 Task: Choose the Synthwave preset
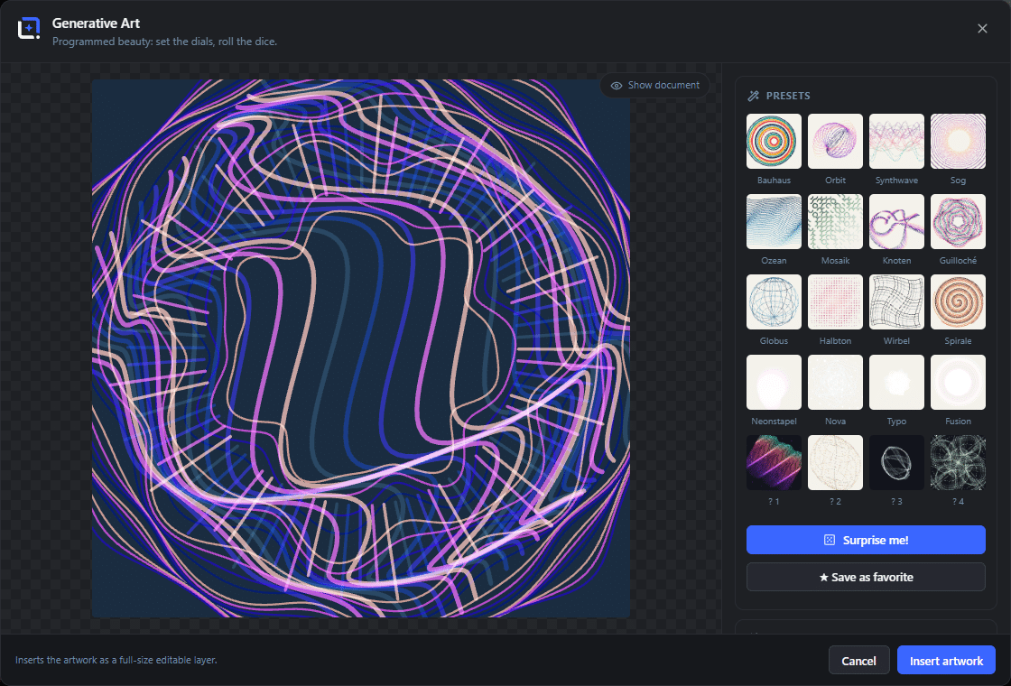click(x=896, y=141)
